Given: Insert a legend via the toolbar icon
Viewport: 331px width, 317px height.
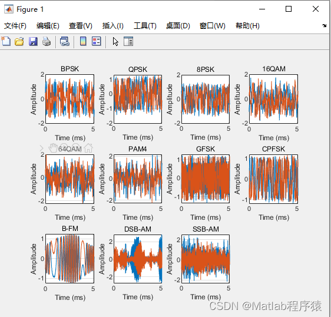Looking at the screenshot, I should [x=97, y=41].
